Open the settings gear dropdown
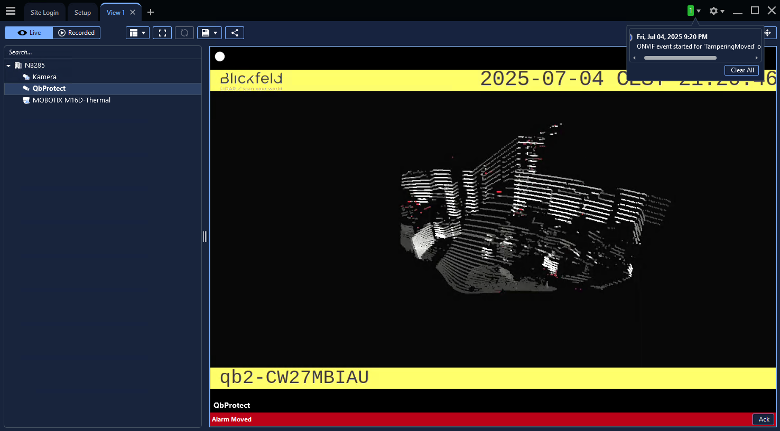This screenshot has height=431, width=780. 717,11
